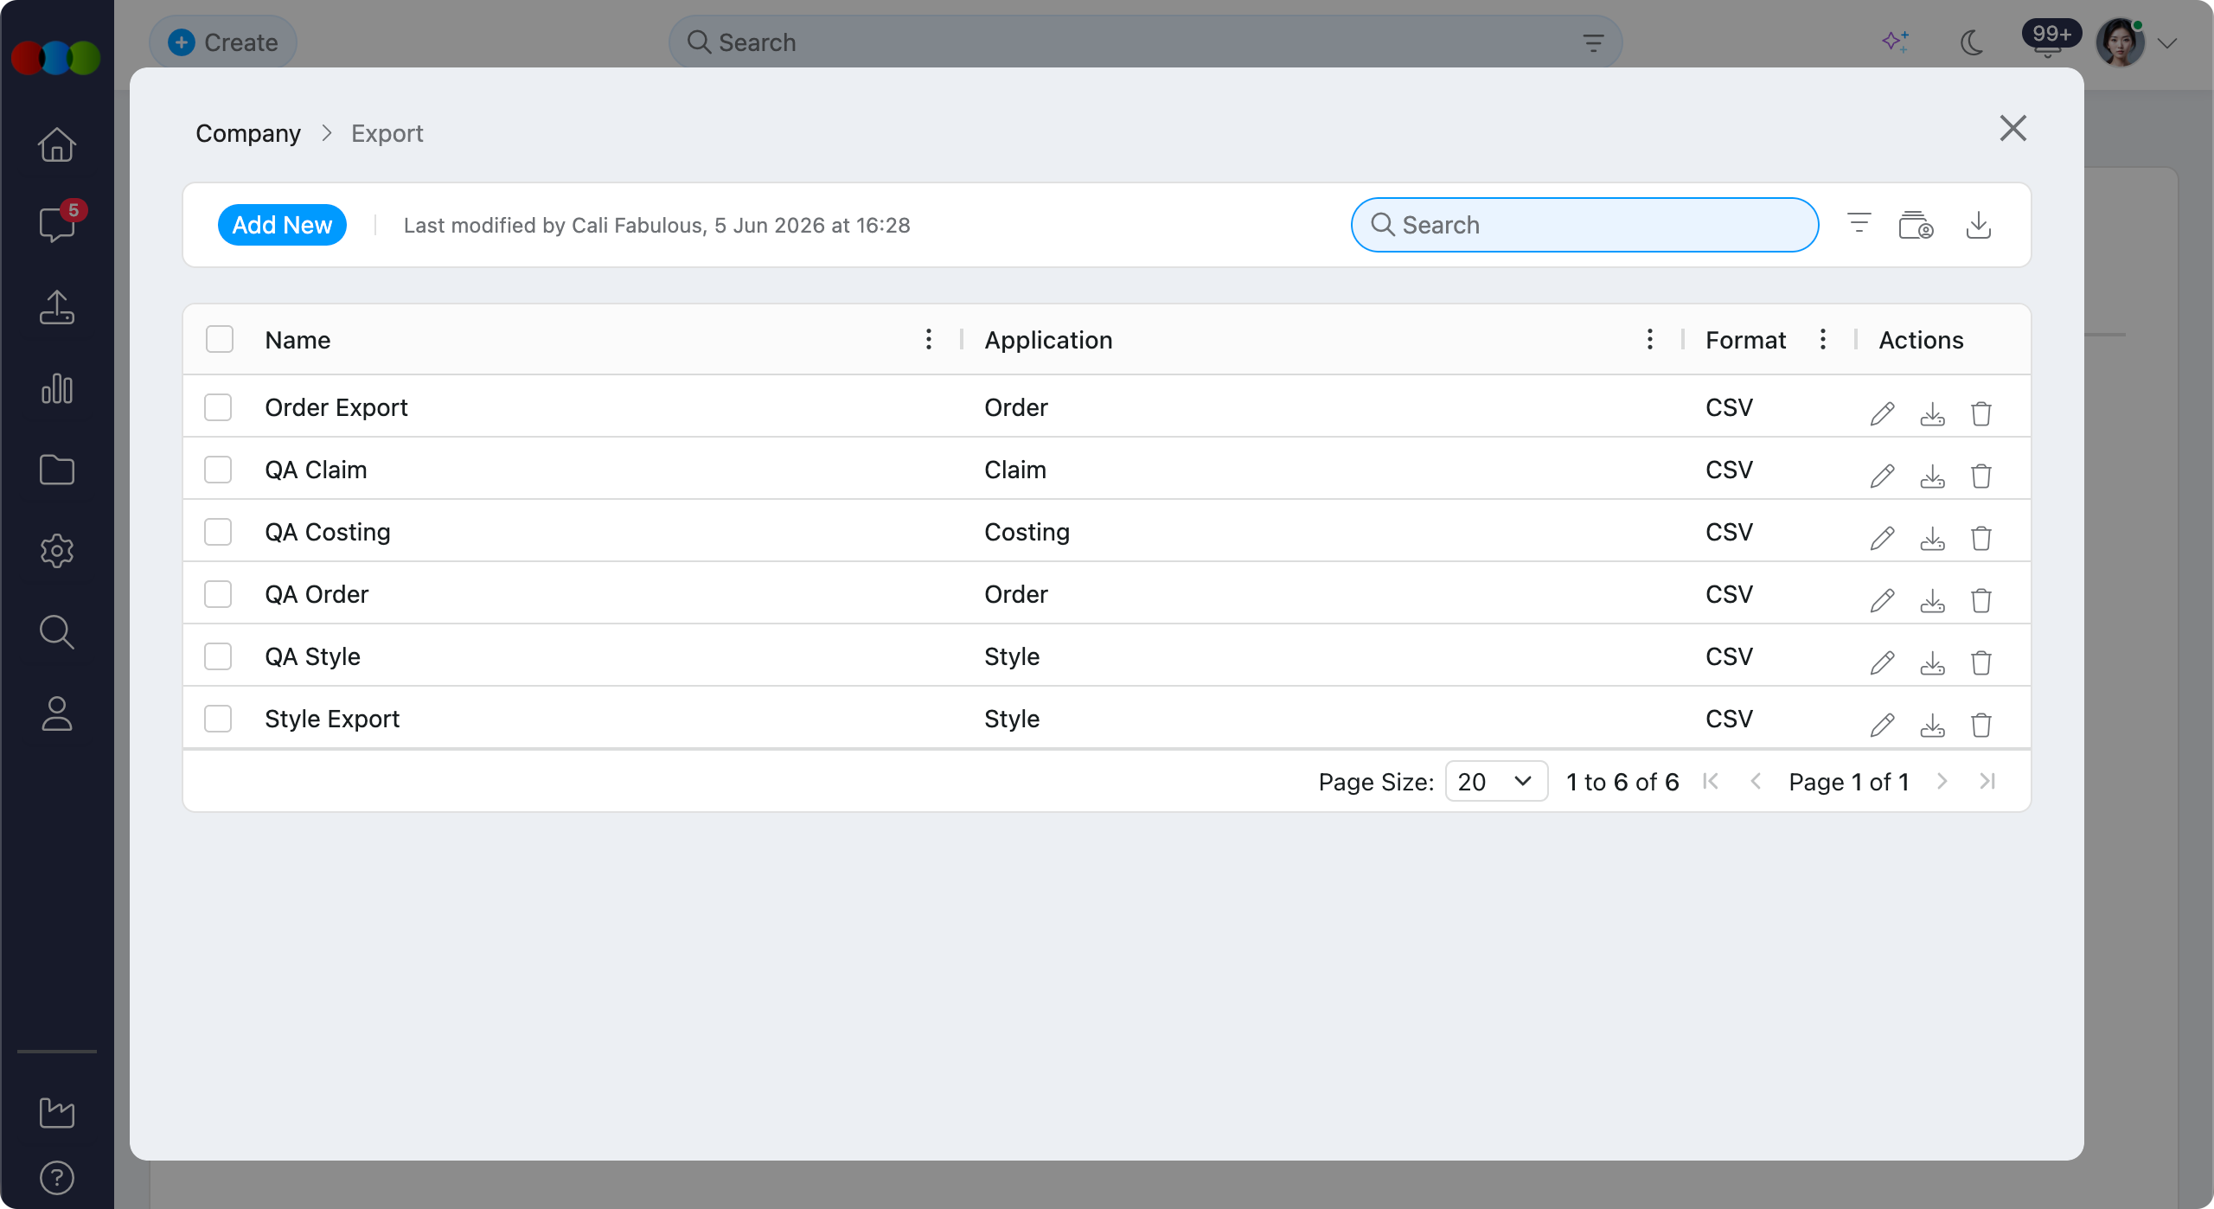The image size is (2214, 1209).
Task: Edit the Order Export row
Action: [x=1882, y=413]
